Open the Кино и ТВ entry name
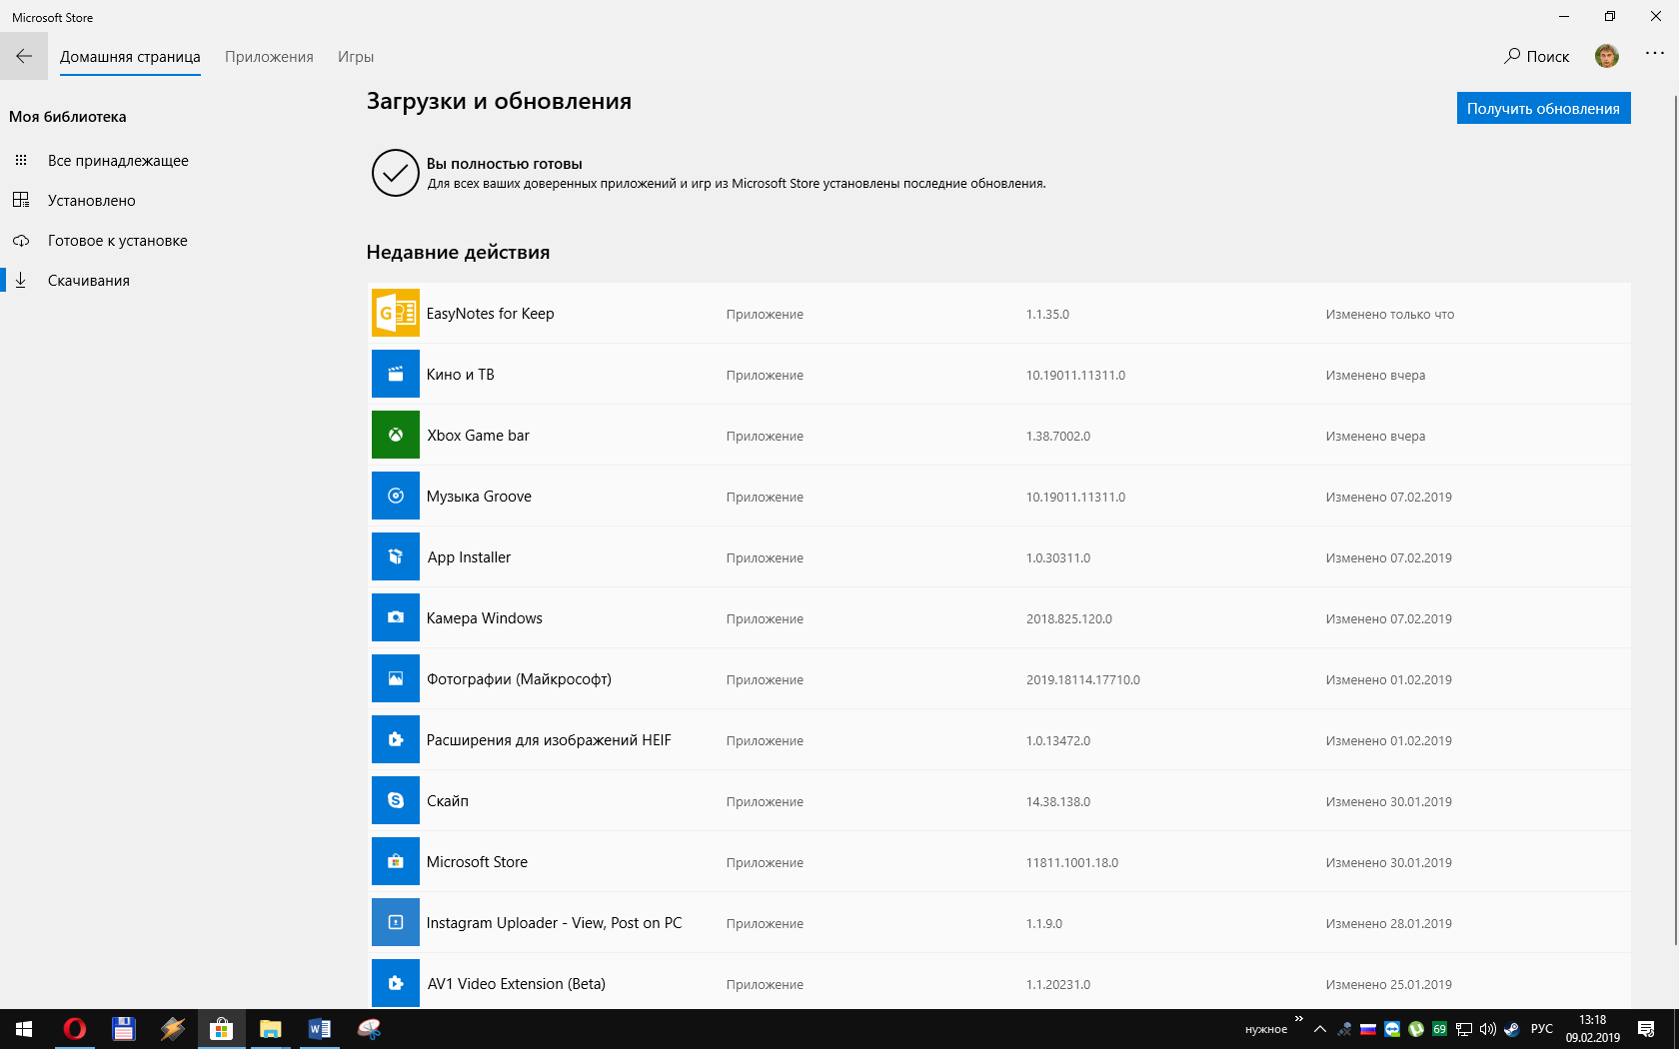 click(x=461, y=375)
